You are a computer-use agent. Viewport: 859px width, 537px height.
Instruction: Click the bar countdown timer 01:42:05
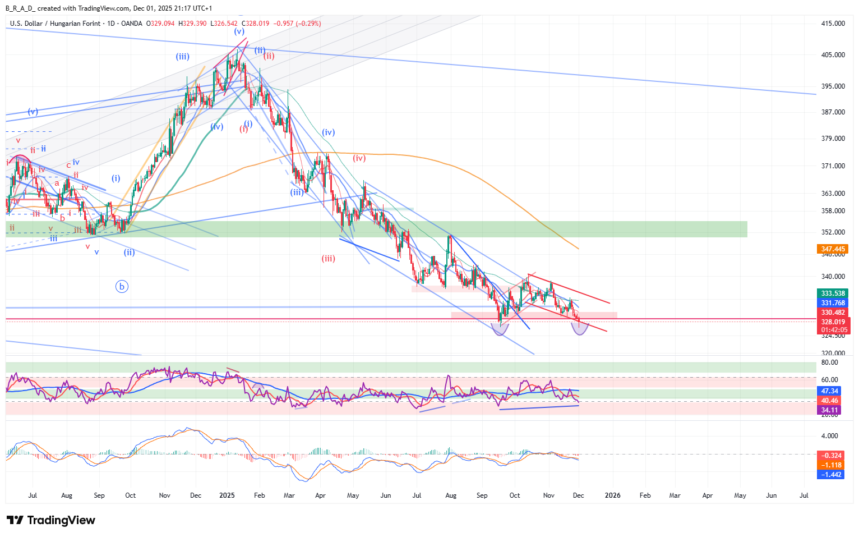(833, 330)
